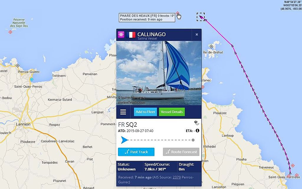Screen dimensions: 302x189
Task: Click the ETA info icon
Action: (197, 131)
